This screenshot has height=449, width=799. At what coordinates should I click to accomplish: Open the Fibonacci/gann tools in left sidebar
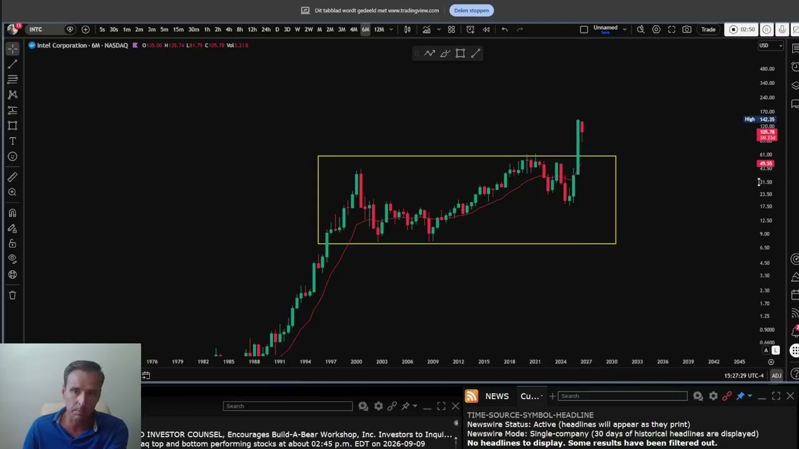(12, 79)
